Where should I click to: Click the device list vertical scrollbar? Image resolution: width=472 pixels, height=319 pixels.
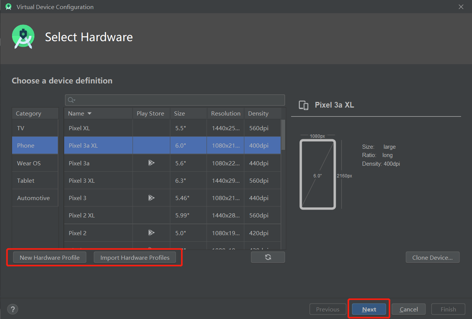pos(283,135)
